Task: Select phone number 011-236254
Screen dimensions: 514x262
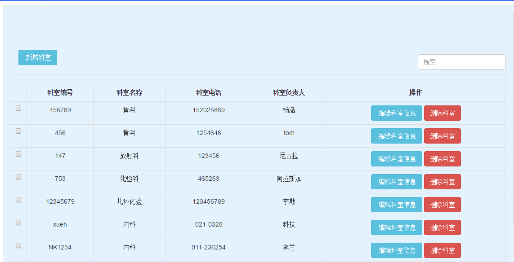Action: [x=209, y=248]
